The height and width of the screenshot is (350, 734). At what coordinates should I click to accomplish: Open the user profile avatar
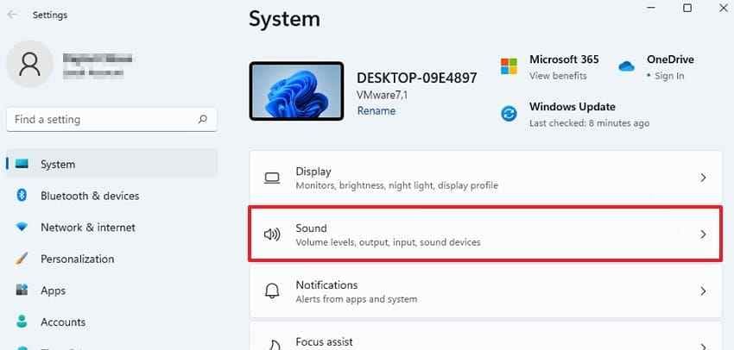click(x=30, y=64)
